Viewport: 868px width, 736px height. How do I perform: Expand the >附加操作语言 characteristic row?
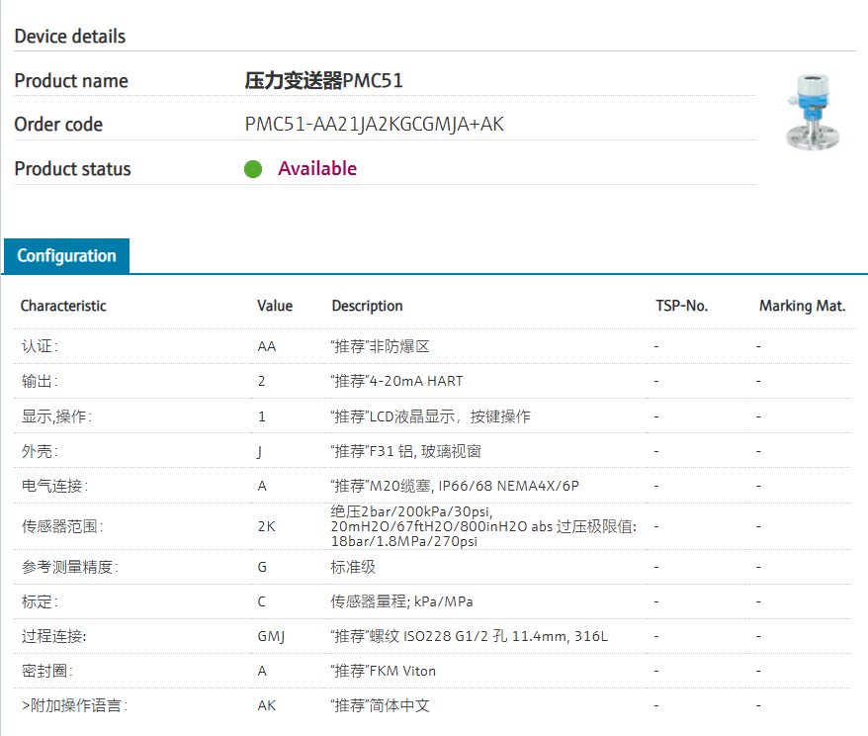(x=74, y=705)
